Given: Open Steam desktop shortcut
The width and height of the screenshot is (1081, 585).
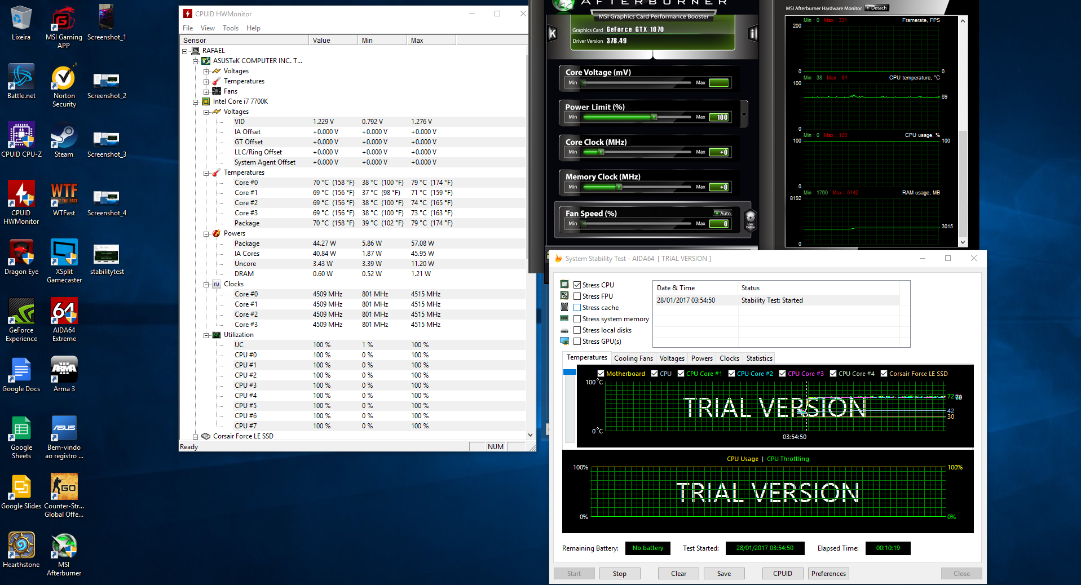Looking at the screenshot, I should pos(64,140).
